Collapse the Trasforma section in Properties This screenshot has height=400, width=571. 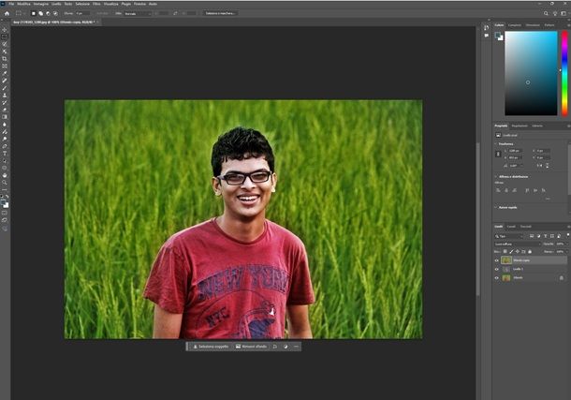tap(497, 143)
